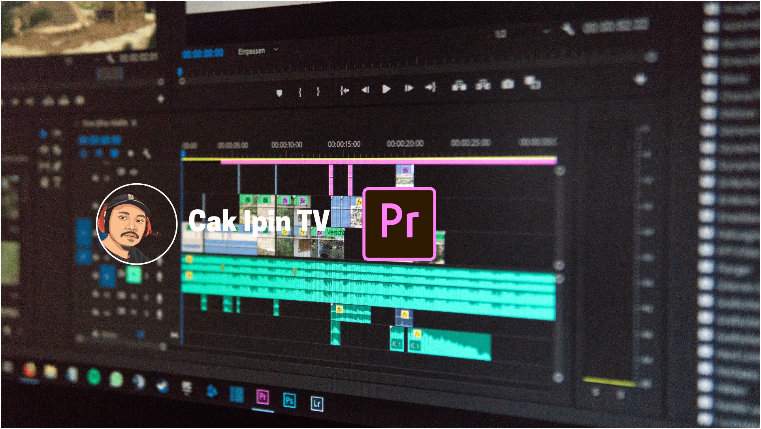The width and height of the screenshot is (761, 429).
Task: Click the Program Monitor timecode 00:00:00:00
Action: 203,53
